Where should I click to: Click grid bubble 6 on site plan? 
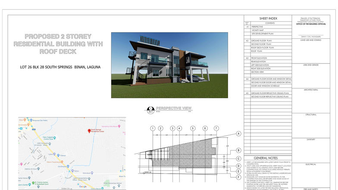point(205,128)
